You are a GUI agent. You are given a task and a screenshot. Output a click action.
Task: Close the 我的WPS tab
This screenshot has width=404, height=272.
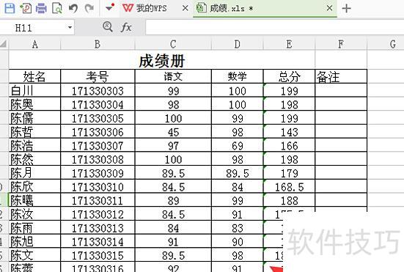(x=185, y=8)
